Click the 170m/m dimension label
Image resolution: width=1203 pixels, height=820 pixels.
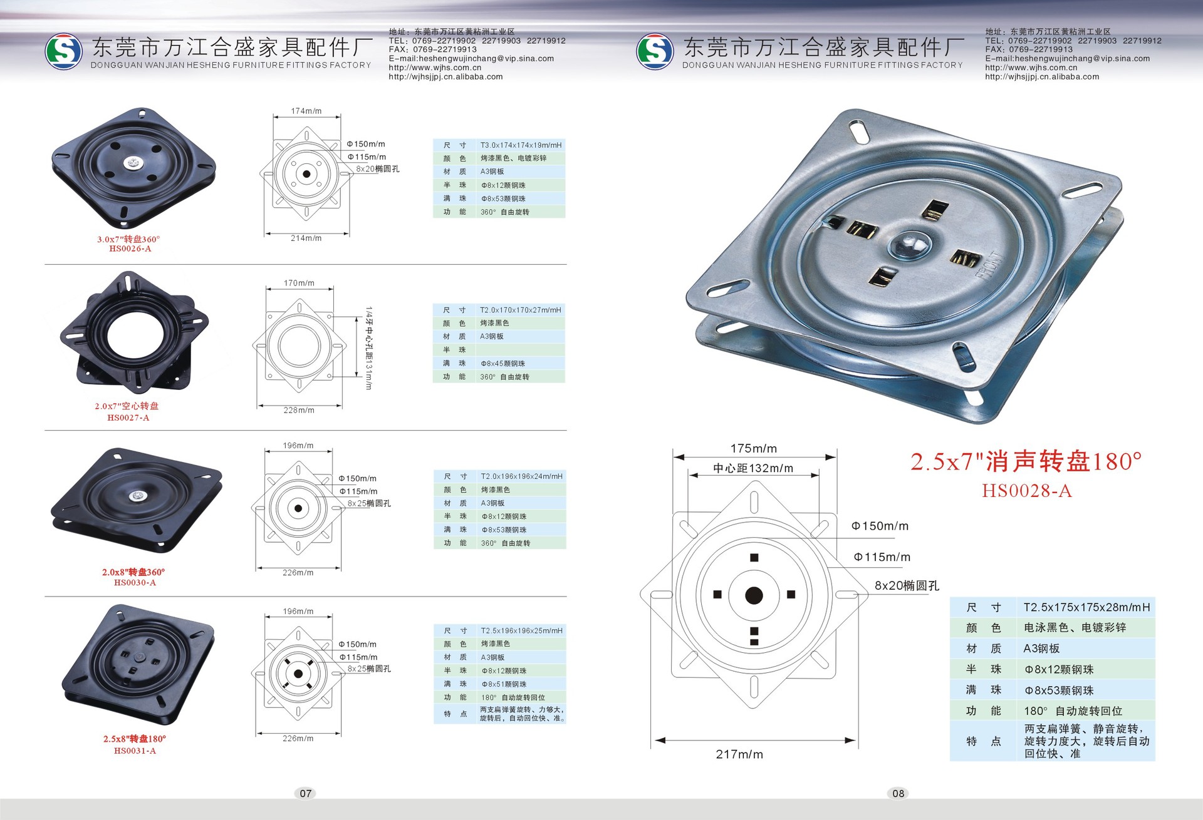[x=299, y=283]
